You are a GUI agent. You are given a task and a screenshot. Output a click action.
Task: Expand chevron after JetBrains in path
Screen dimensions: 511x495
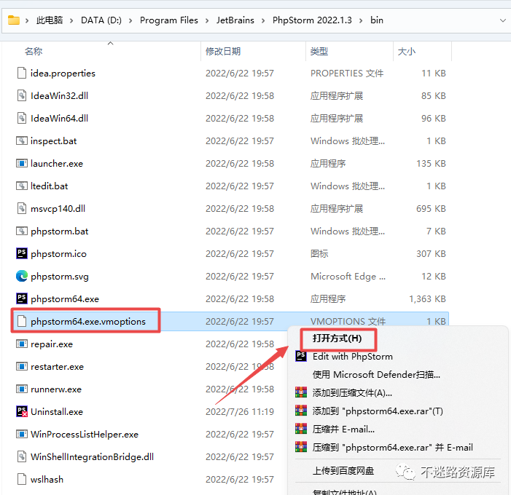coord(263,20)
